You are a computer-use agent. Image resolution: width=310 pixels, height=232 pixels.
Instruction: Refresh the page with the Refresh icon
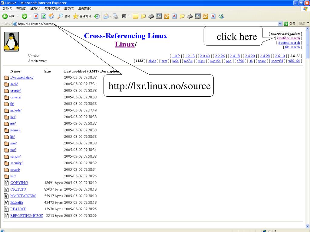tap(44, 16)
